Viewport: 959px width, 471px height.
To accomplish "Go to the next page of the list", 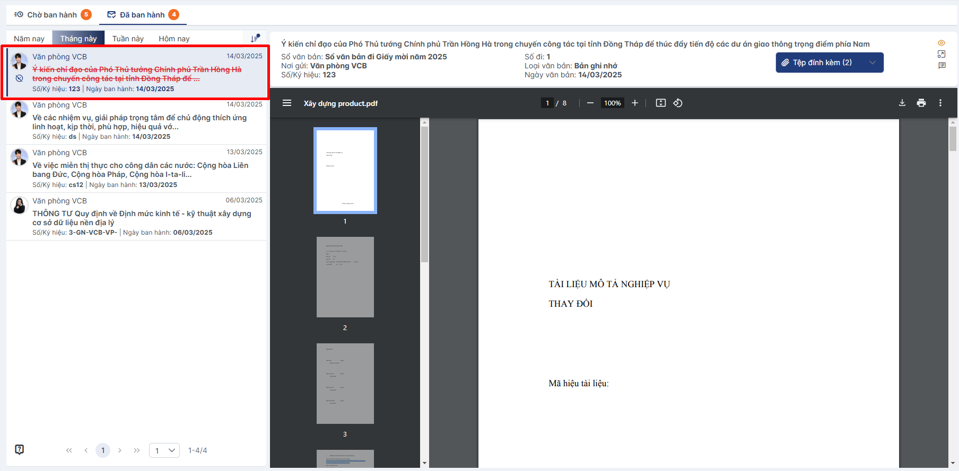I will 120,450.
